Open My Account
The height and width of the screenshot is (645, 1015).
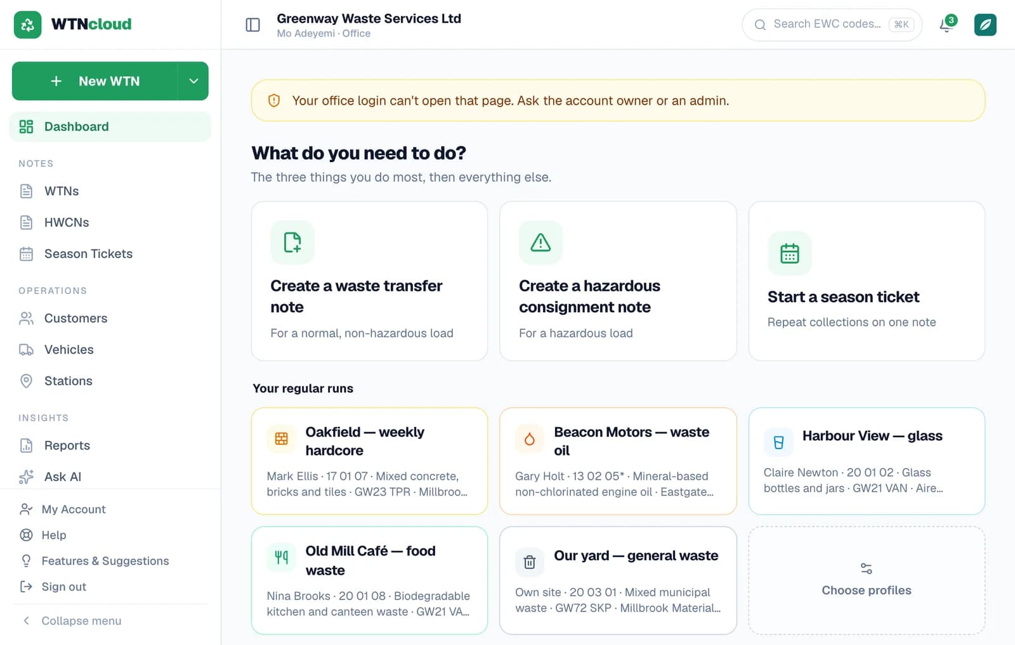pyautogui.click(x=110, y=509)
